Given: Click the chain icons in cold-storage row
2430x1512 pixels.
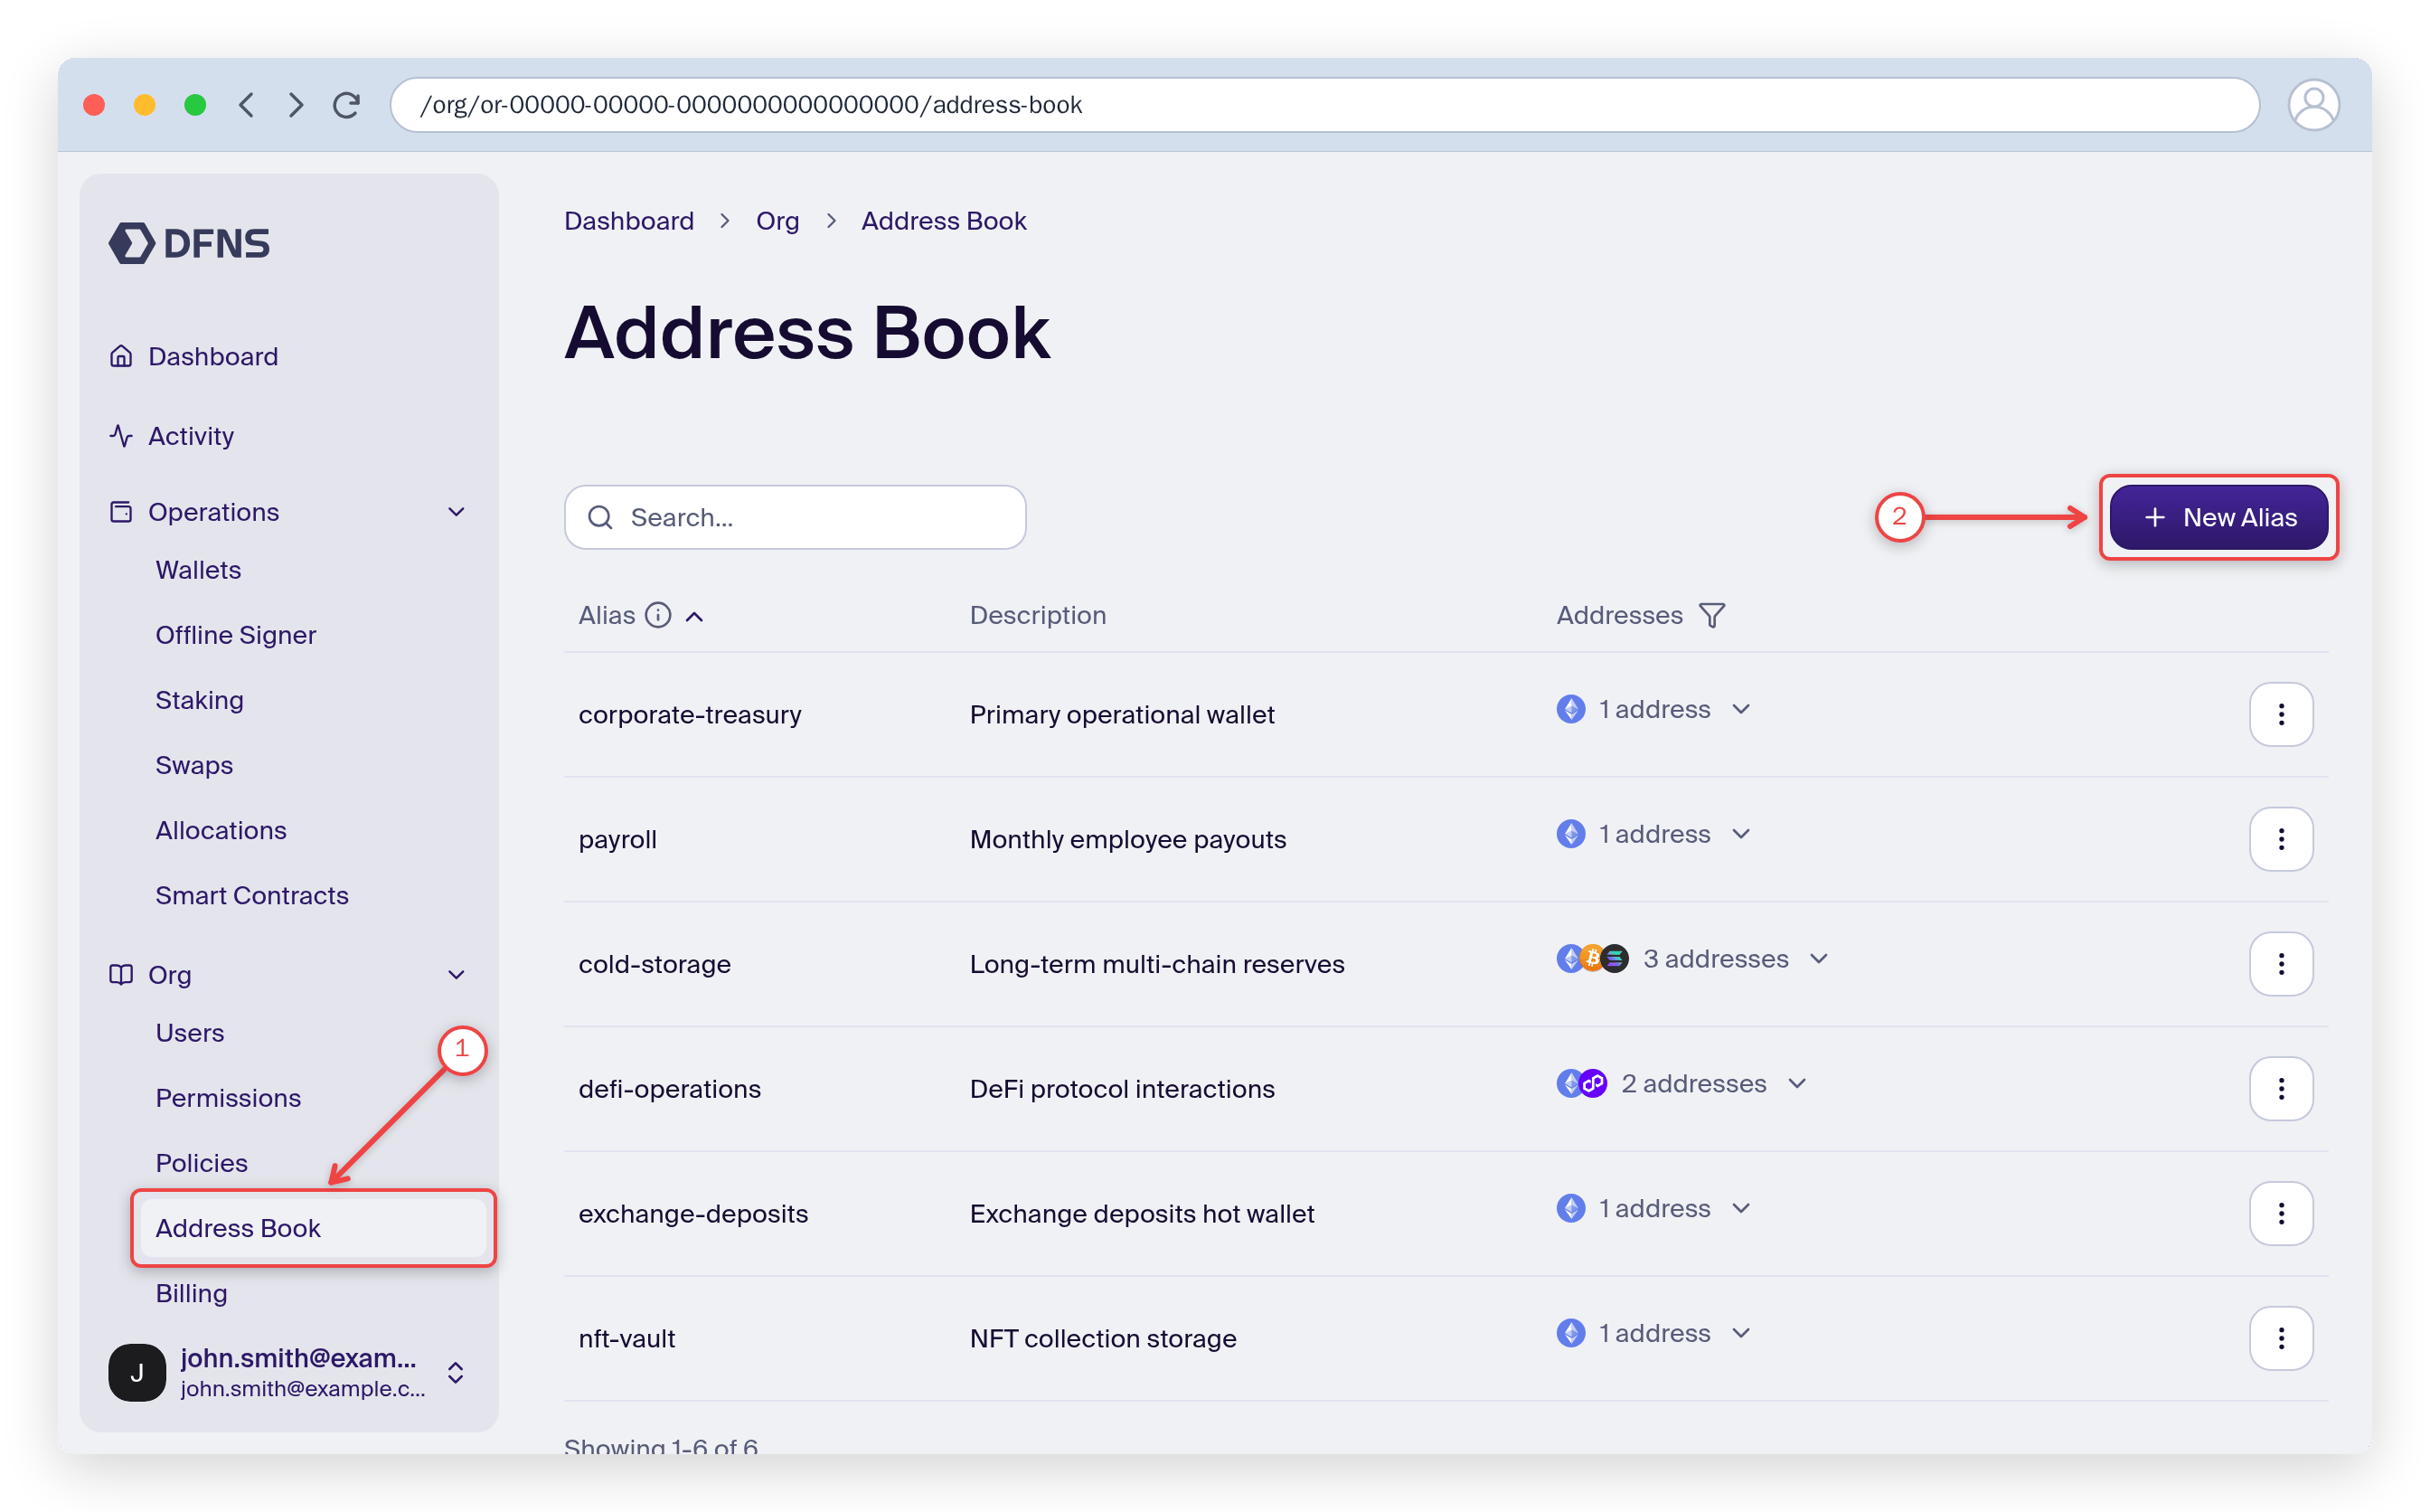Looking at the screenshot, I should (x=1592, y=959).
